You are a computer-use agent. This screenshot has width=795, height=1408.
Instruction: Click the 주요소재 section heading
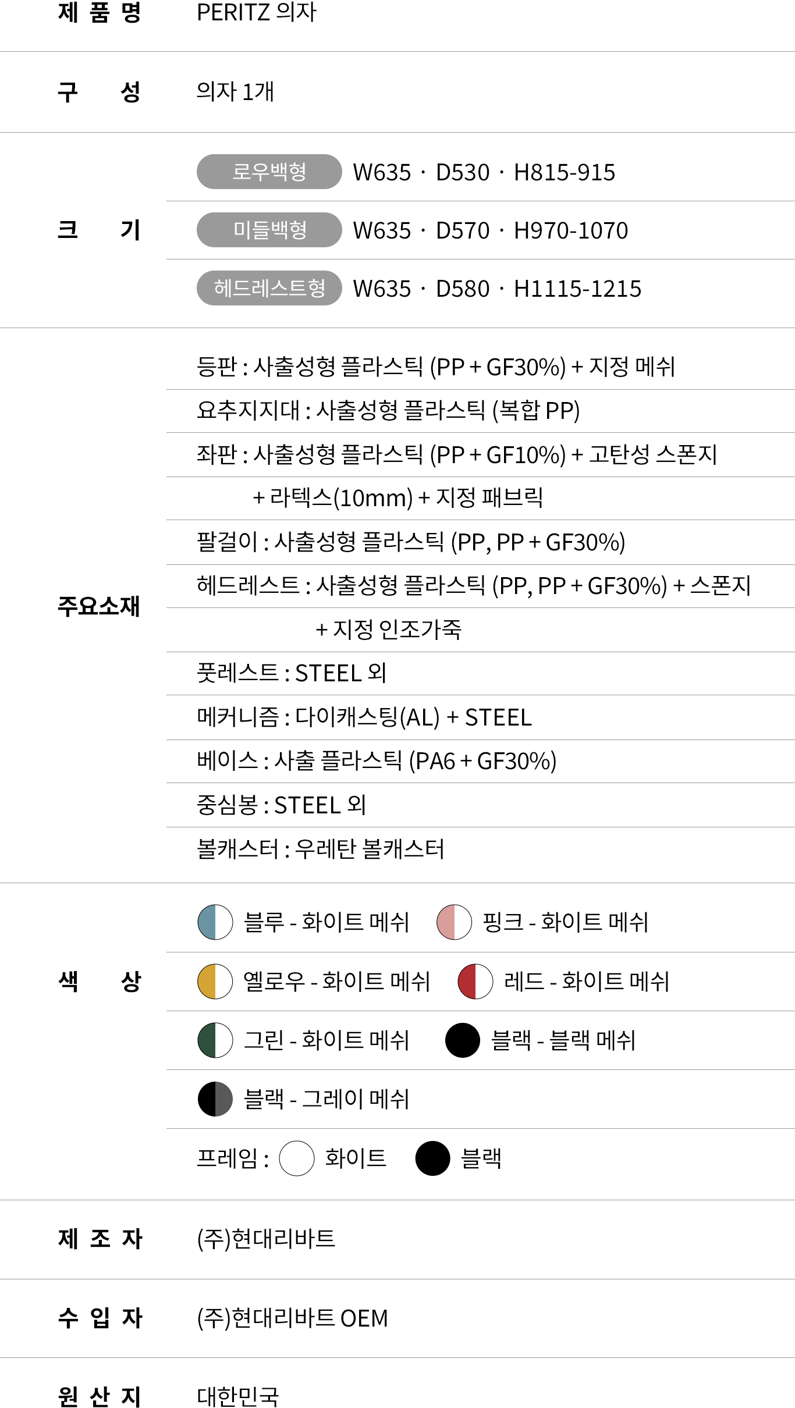pyautogui.click(x=99, y=606)
